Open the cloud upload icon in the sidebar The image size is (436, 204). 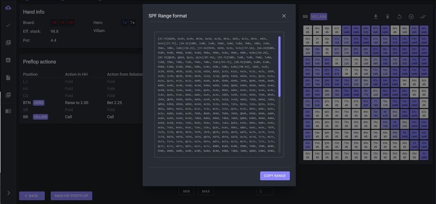coord(8,8)
